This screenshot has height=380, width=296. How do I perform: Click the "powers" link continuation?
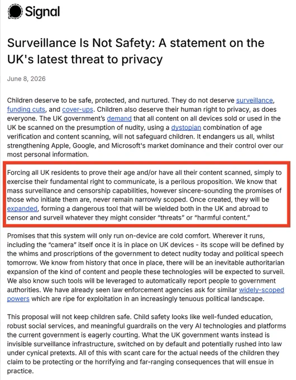(x=18, y=299)
